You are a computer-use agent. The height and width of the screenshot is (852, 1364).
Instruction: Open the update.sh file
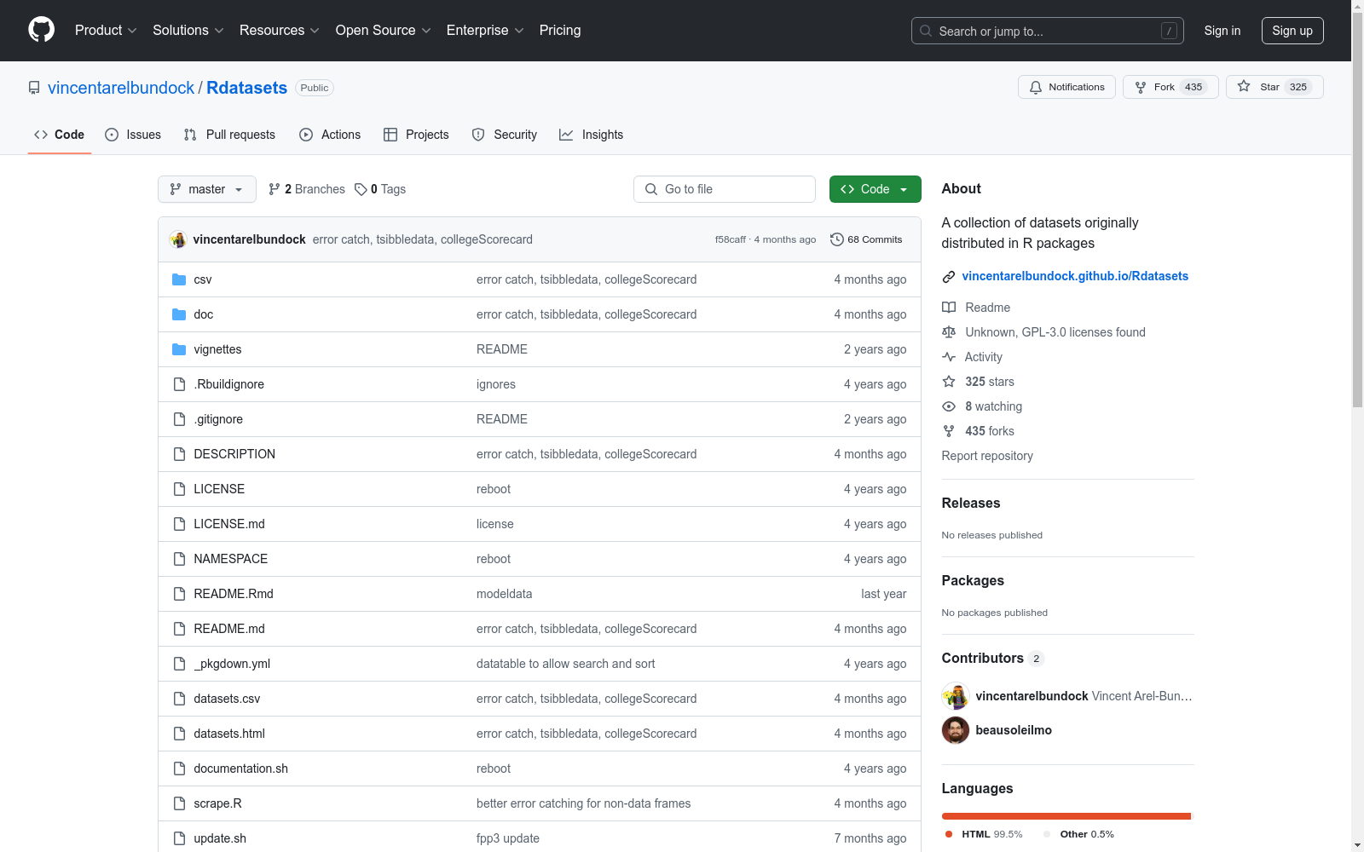coord(220,838)
